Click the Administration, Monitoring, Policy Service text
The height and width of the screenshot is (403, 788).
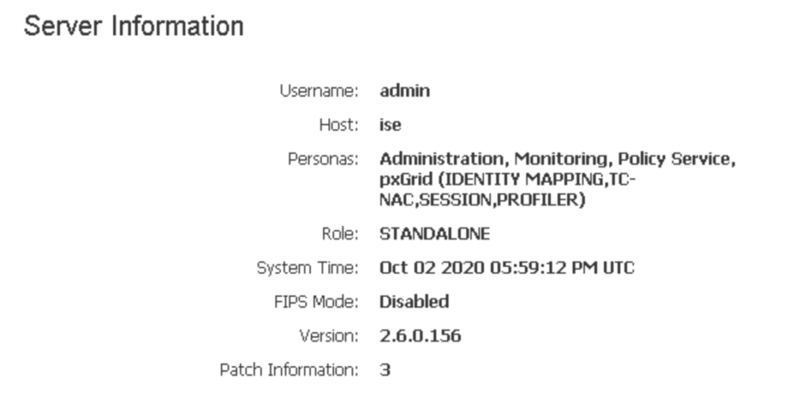coord(558,160)
